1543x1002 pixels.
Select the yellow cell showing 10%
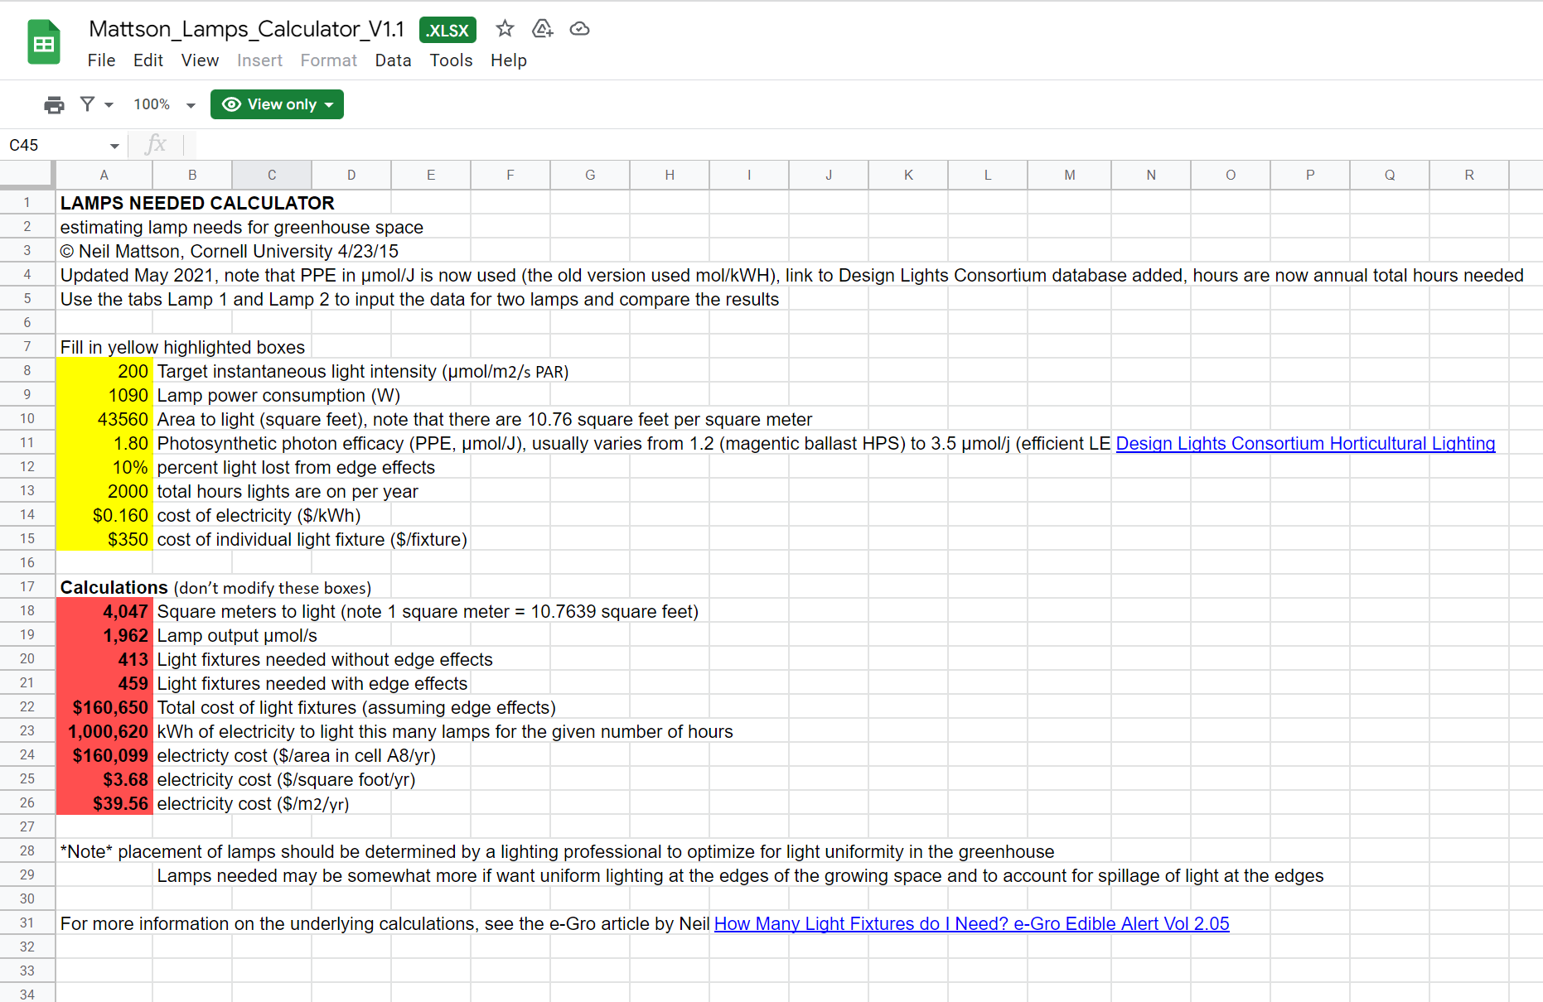point(104,467)
